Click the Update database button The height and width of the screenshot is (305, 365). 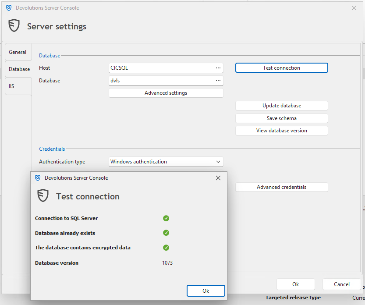pyautogui.click(x=282, y=106)
